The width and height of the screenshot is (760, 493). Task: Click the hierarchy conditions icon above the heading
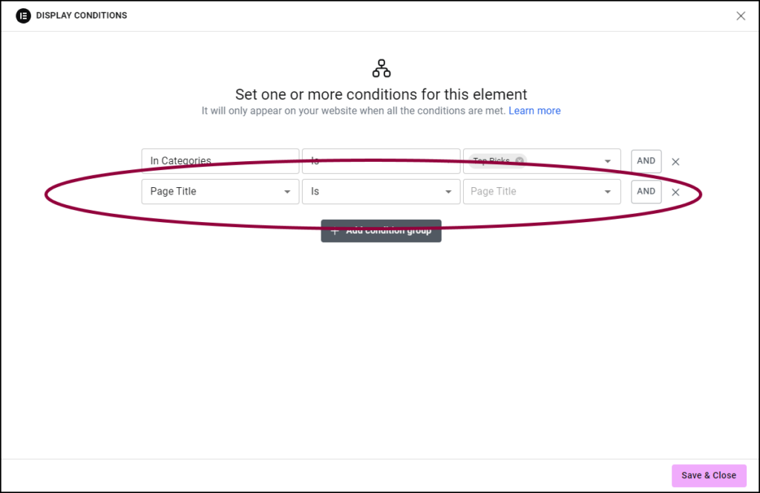(380, 68)
